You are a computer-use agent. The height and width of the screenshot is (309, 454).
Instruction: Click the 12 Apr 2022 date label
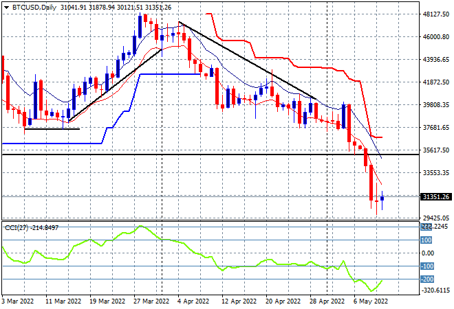tap(239, 301)
